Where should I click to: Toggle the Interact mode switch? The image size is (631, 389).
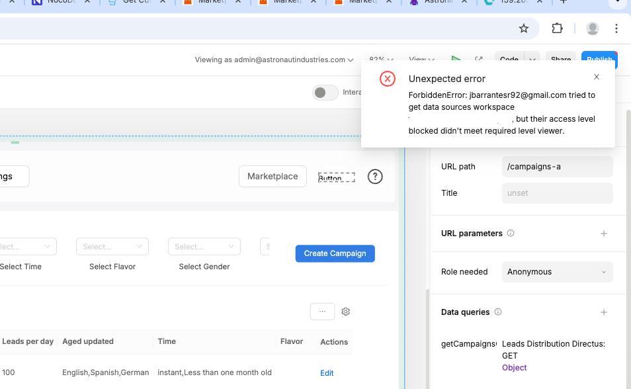[x=325, y=93]
